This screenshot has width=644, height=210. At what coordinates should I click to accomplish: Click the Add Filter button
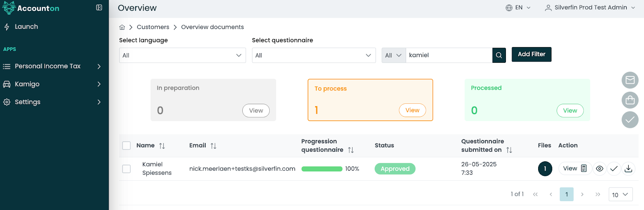click(531, 54)
